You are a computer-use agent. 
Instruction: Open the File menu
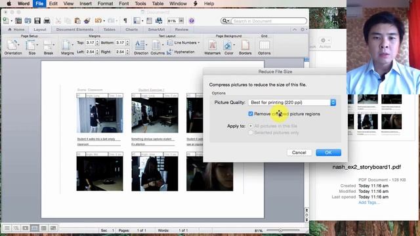(39, 3)
